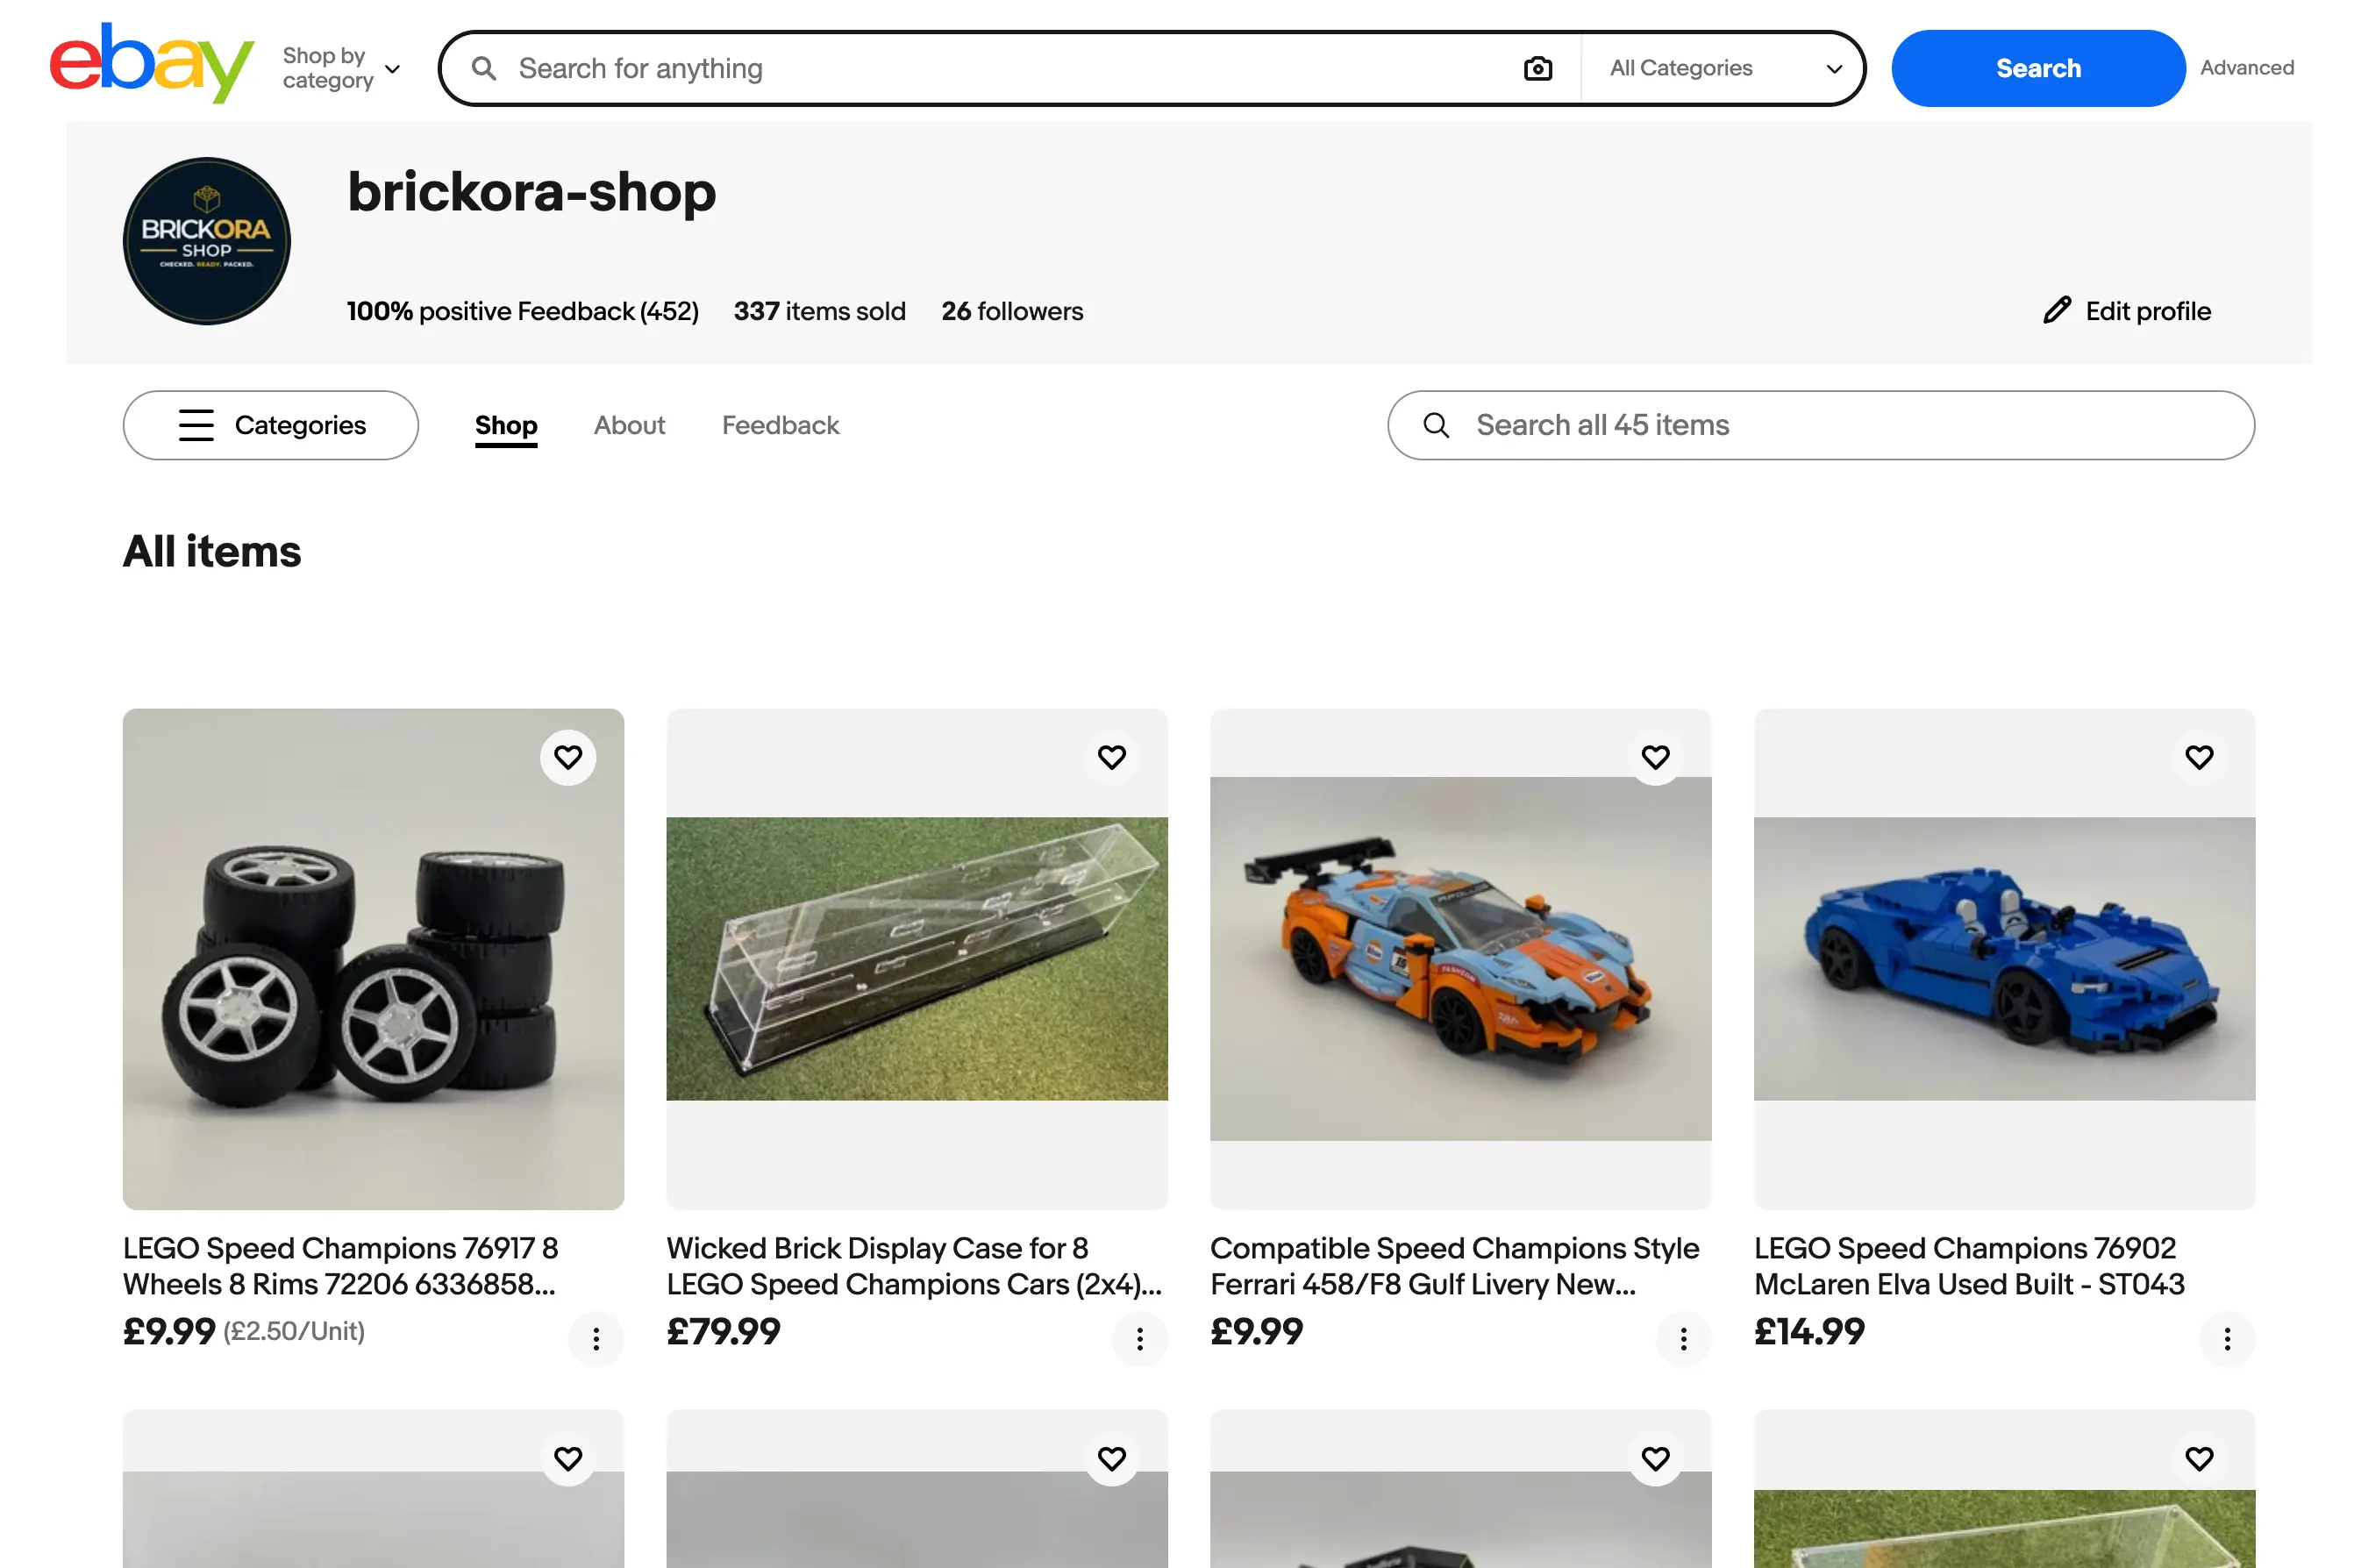Focus the Search all 45 items field
Image resolution: width=2354 pixels, height=1568 pixels.
(1820, 425)
